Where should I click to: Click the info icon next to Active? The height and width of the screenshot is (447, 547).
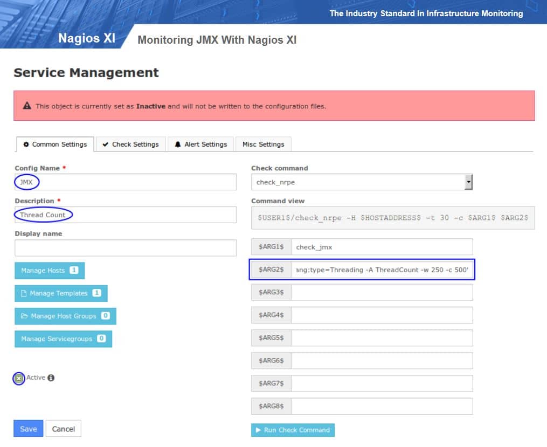(51, 377)
